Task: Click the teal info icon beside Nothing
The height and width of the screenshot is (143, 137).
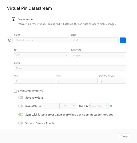Action: coord(111,106)
